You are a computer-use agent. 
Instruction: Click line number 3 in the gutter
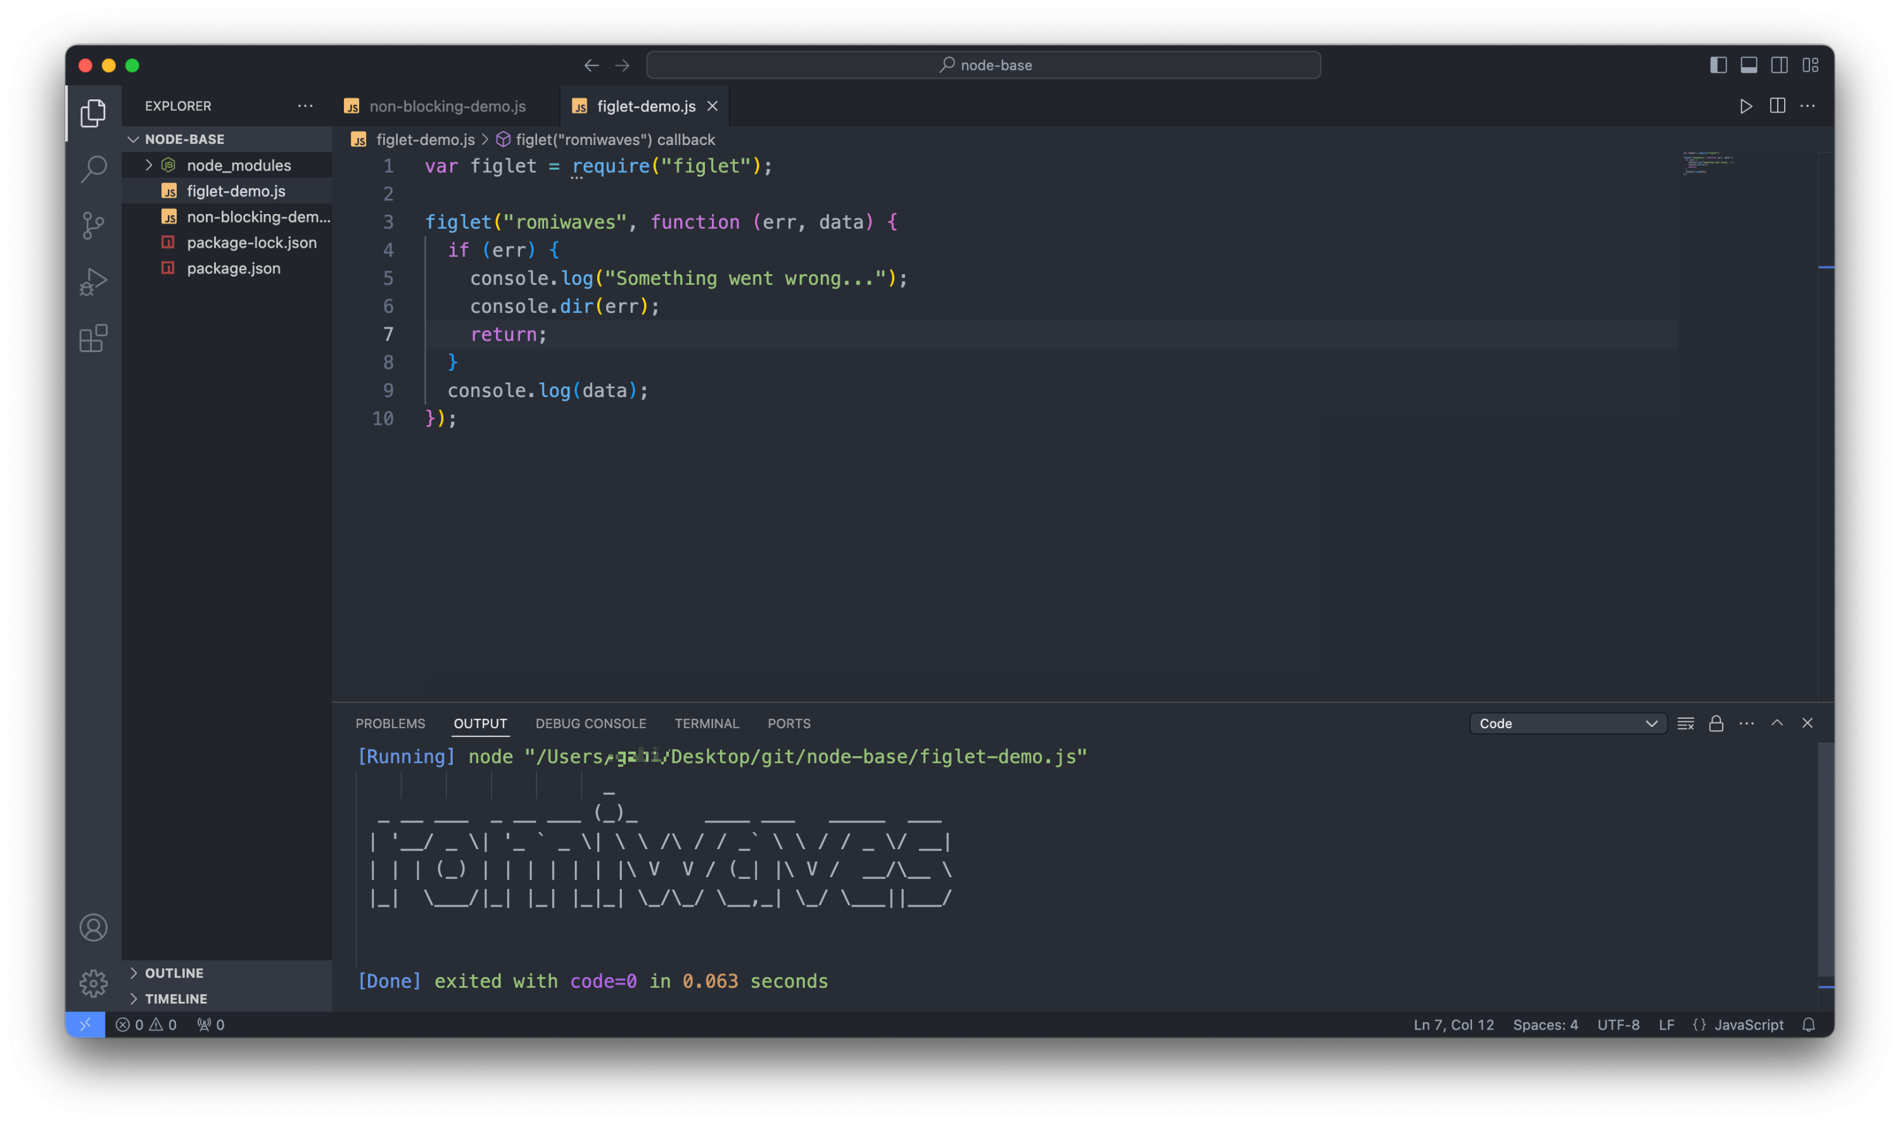(388, 222)
